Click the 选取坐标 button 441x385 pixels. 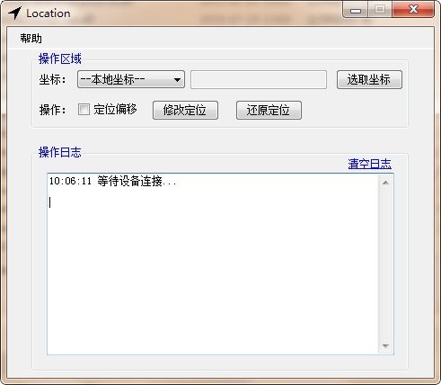tap(369, 80)
